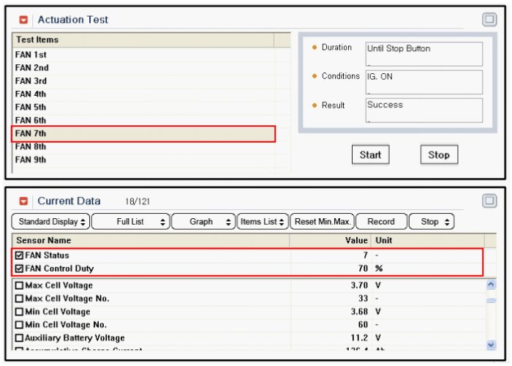This screenshot has width=512, height=366.
Task: Click the Conditions field IG. ON
Action: 423,82
